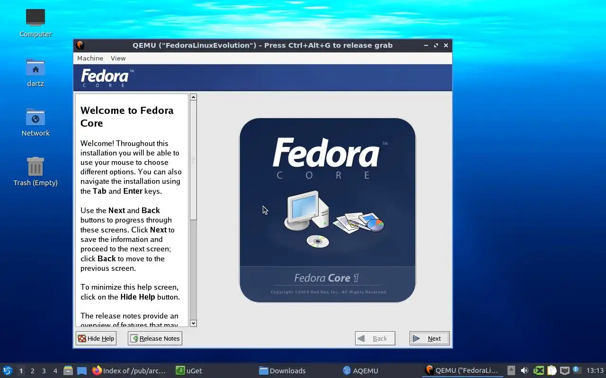Click the grayed-out Back button

(375, 338)
